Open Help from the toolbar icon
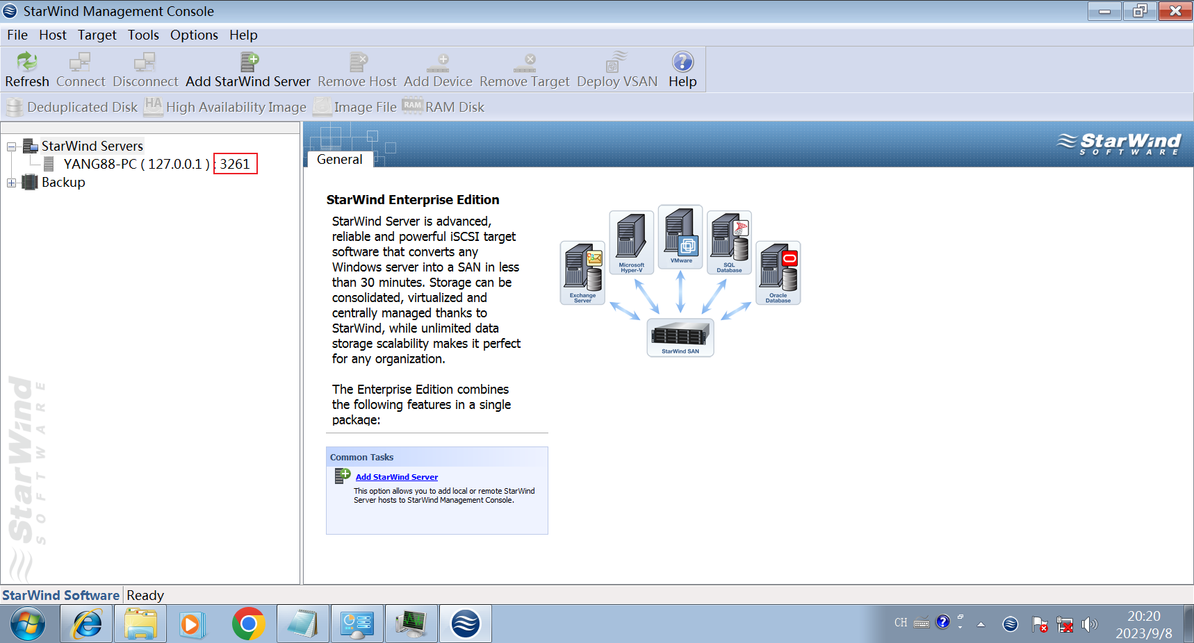This screenshot has height=643, width=1194. 682,62
